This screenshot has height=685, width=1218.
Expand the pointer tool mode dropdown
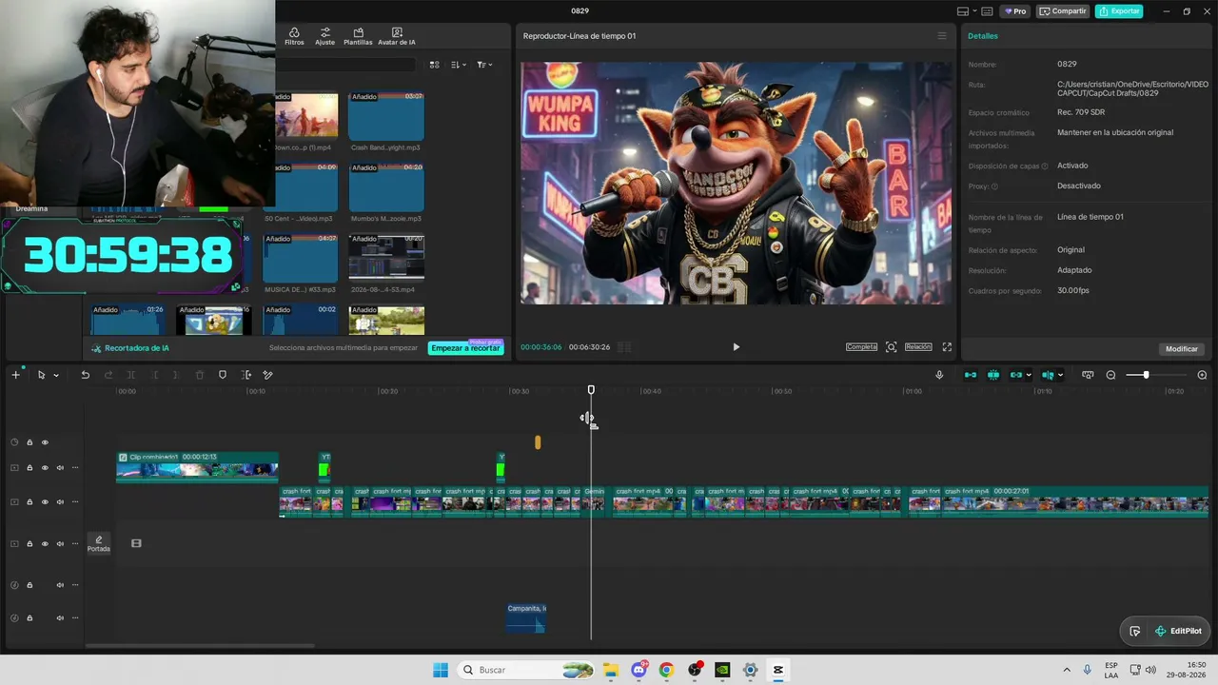[56, 376]
